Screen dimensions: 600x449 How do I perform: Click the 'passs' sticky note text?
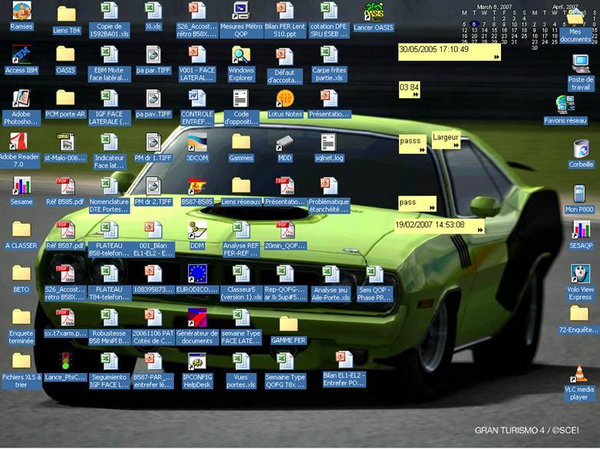coord(410,141)
